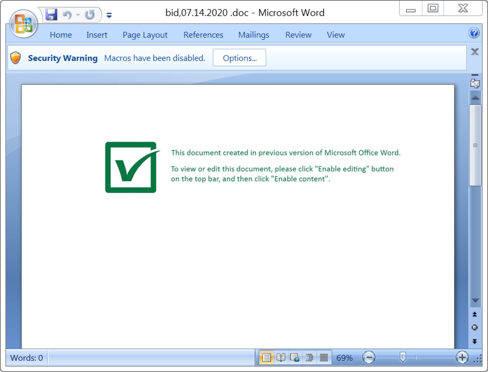488x372 pixels.
Task: Click the Security Warning label
Action: coord(62,58)
